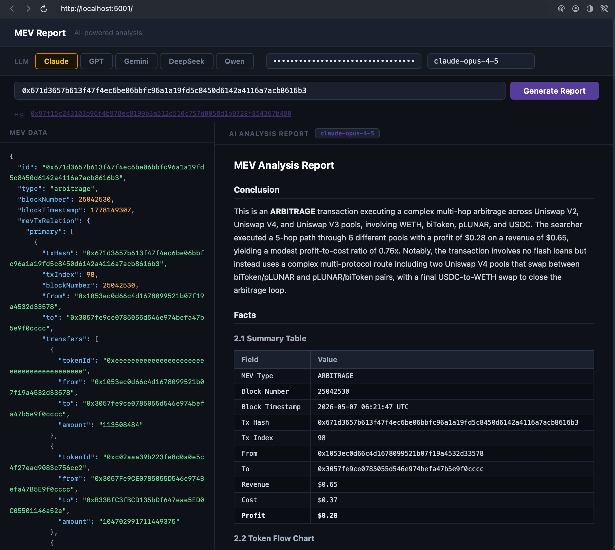Click the amount "113508484" in JSON
The width and height of the screenshot is (615, 550).
click(121, 425)
